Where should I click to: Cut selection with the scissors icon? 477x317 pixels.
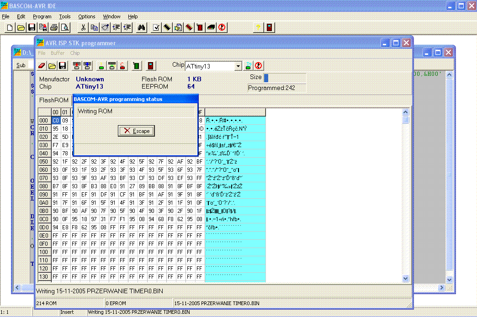pos(83,28)
